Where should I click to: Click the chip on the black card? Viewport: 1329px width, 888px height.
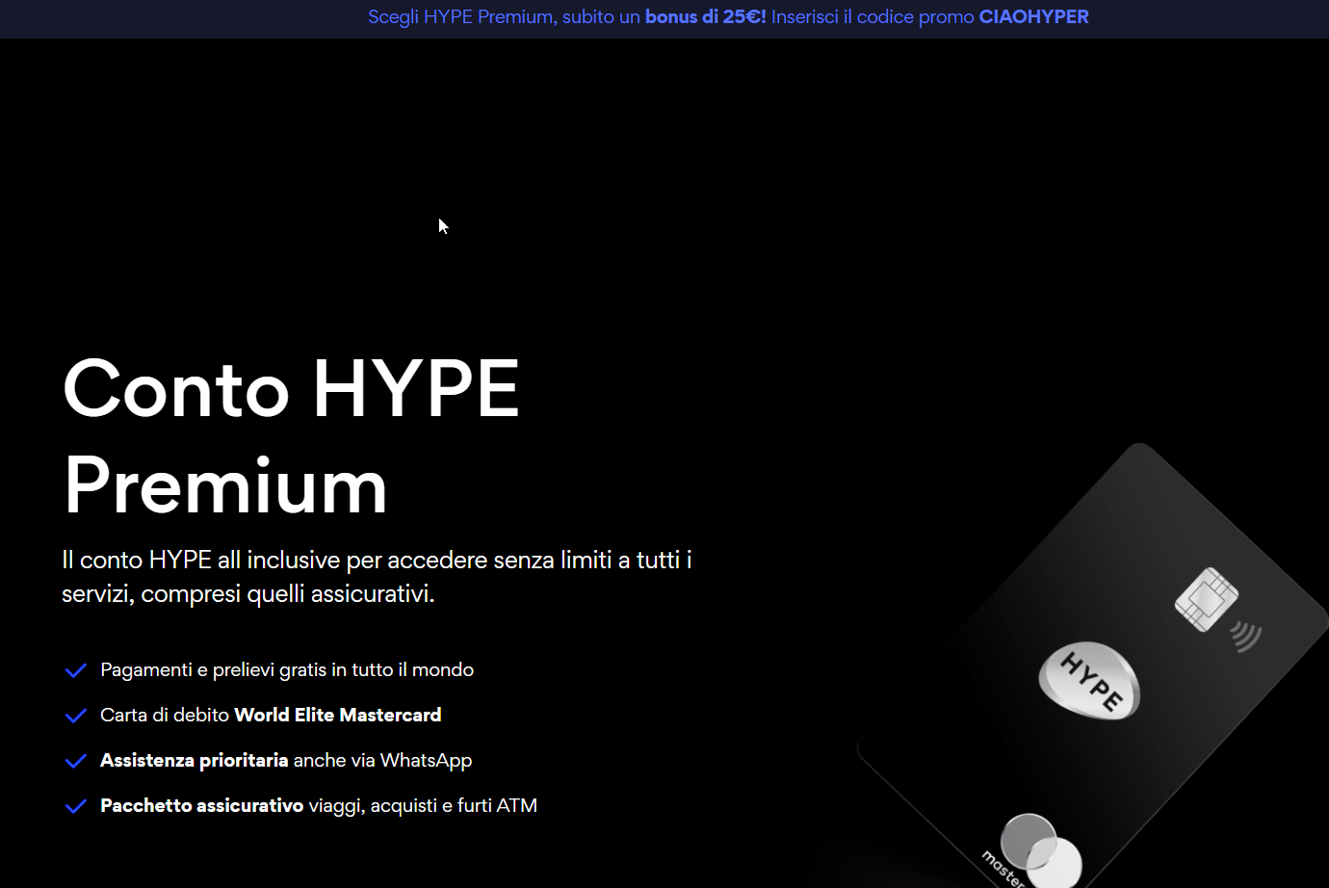point(1206,599)
